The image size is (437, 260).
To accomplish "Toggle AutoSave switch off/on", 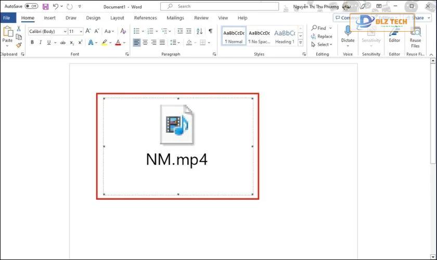I will tap(32, 6).
